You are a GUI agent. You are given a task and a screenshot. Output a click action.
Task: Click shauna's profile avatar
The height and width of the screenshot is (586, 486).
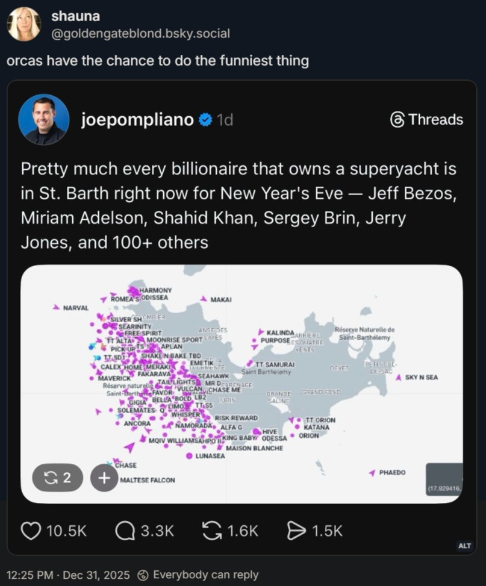coord(24,25)
